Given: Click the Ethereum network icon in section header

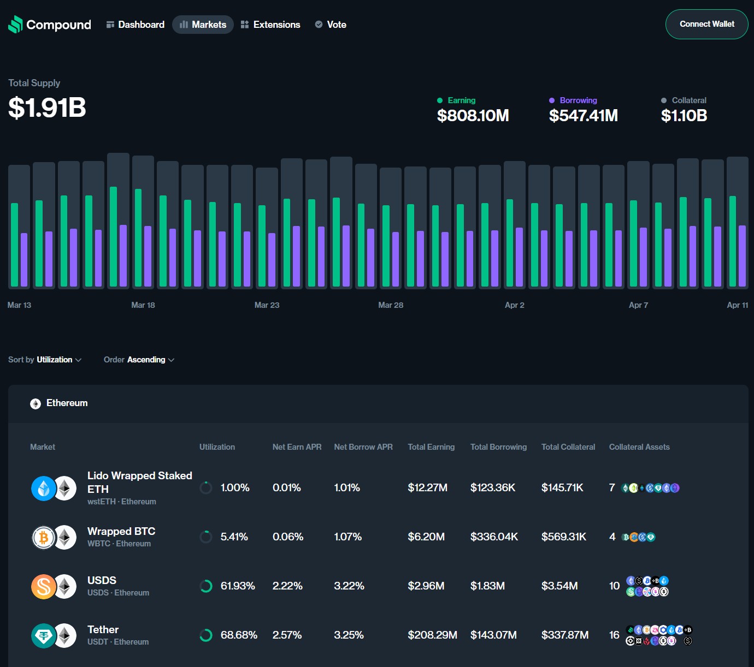Looking at the screenshot, I should point(36,404).
